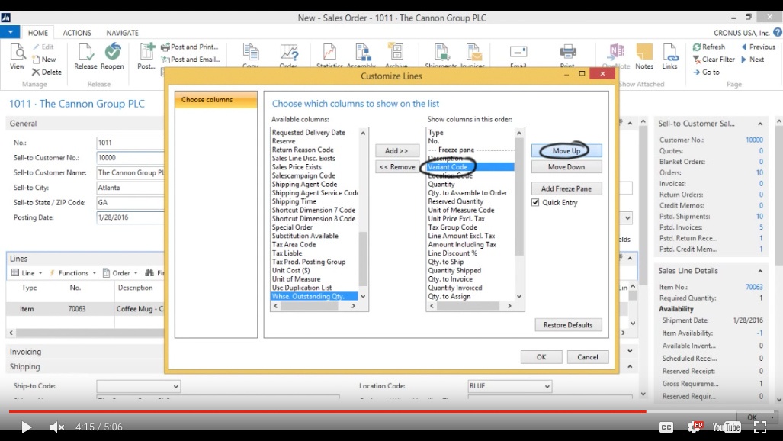Open the help question mark icon

[778, 33]
